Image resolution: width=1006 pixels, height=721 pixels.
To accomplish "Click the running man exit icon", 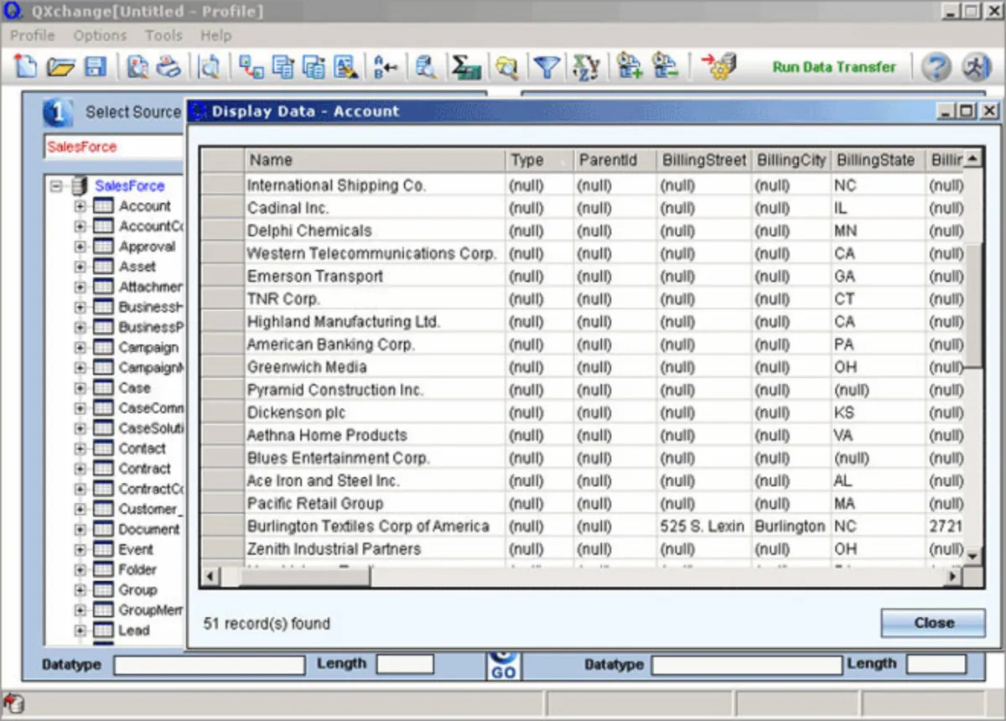I will pyautogui.click(x=976, y=67).
